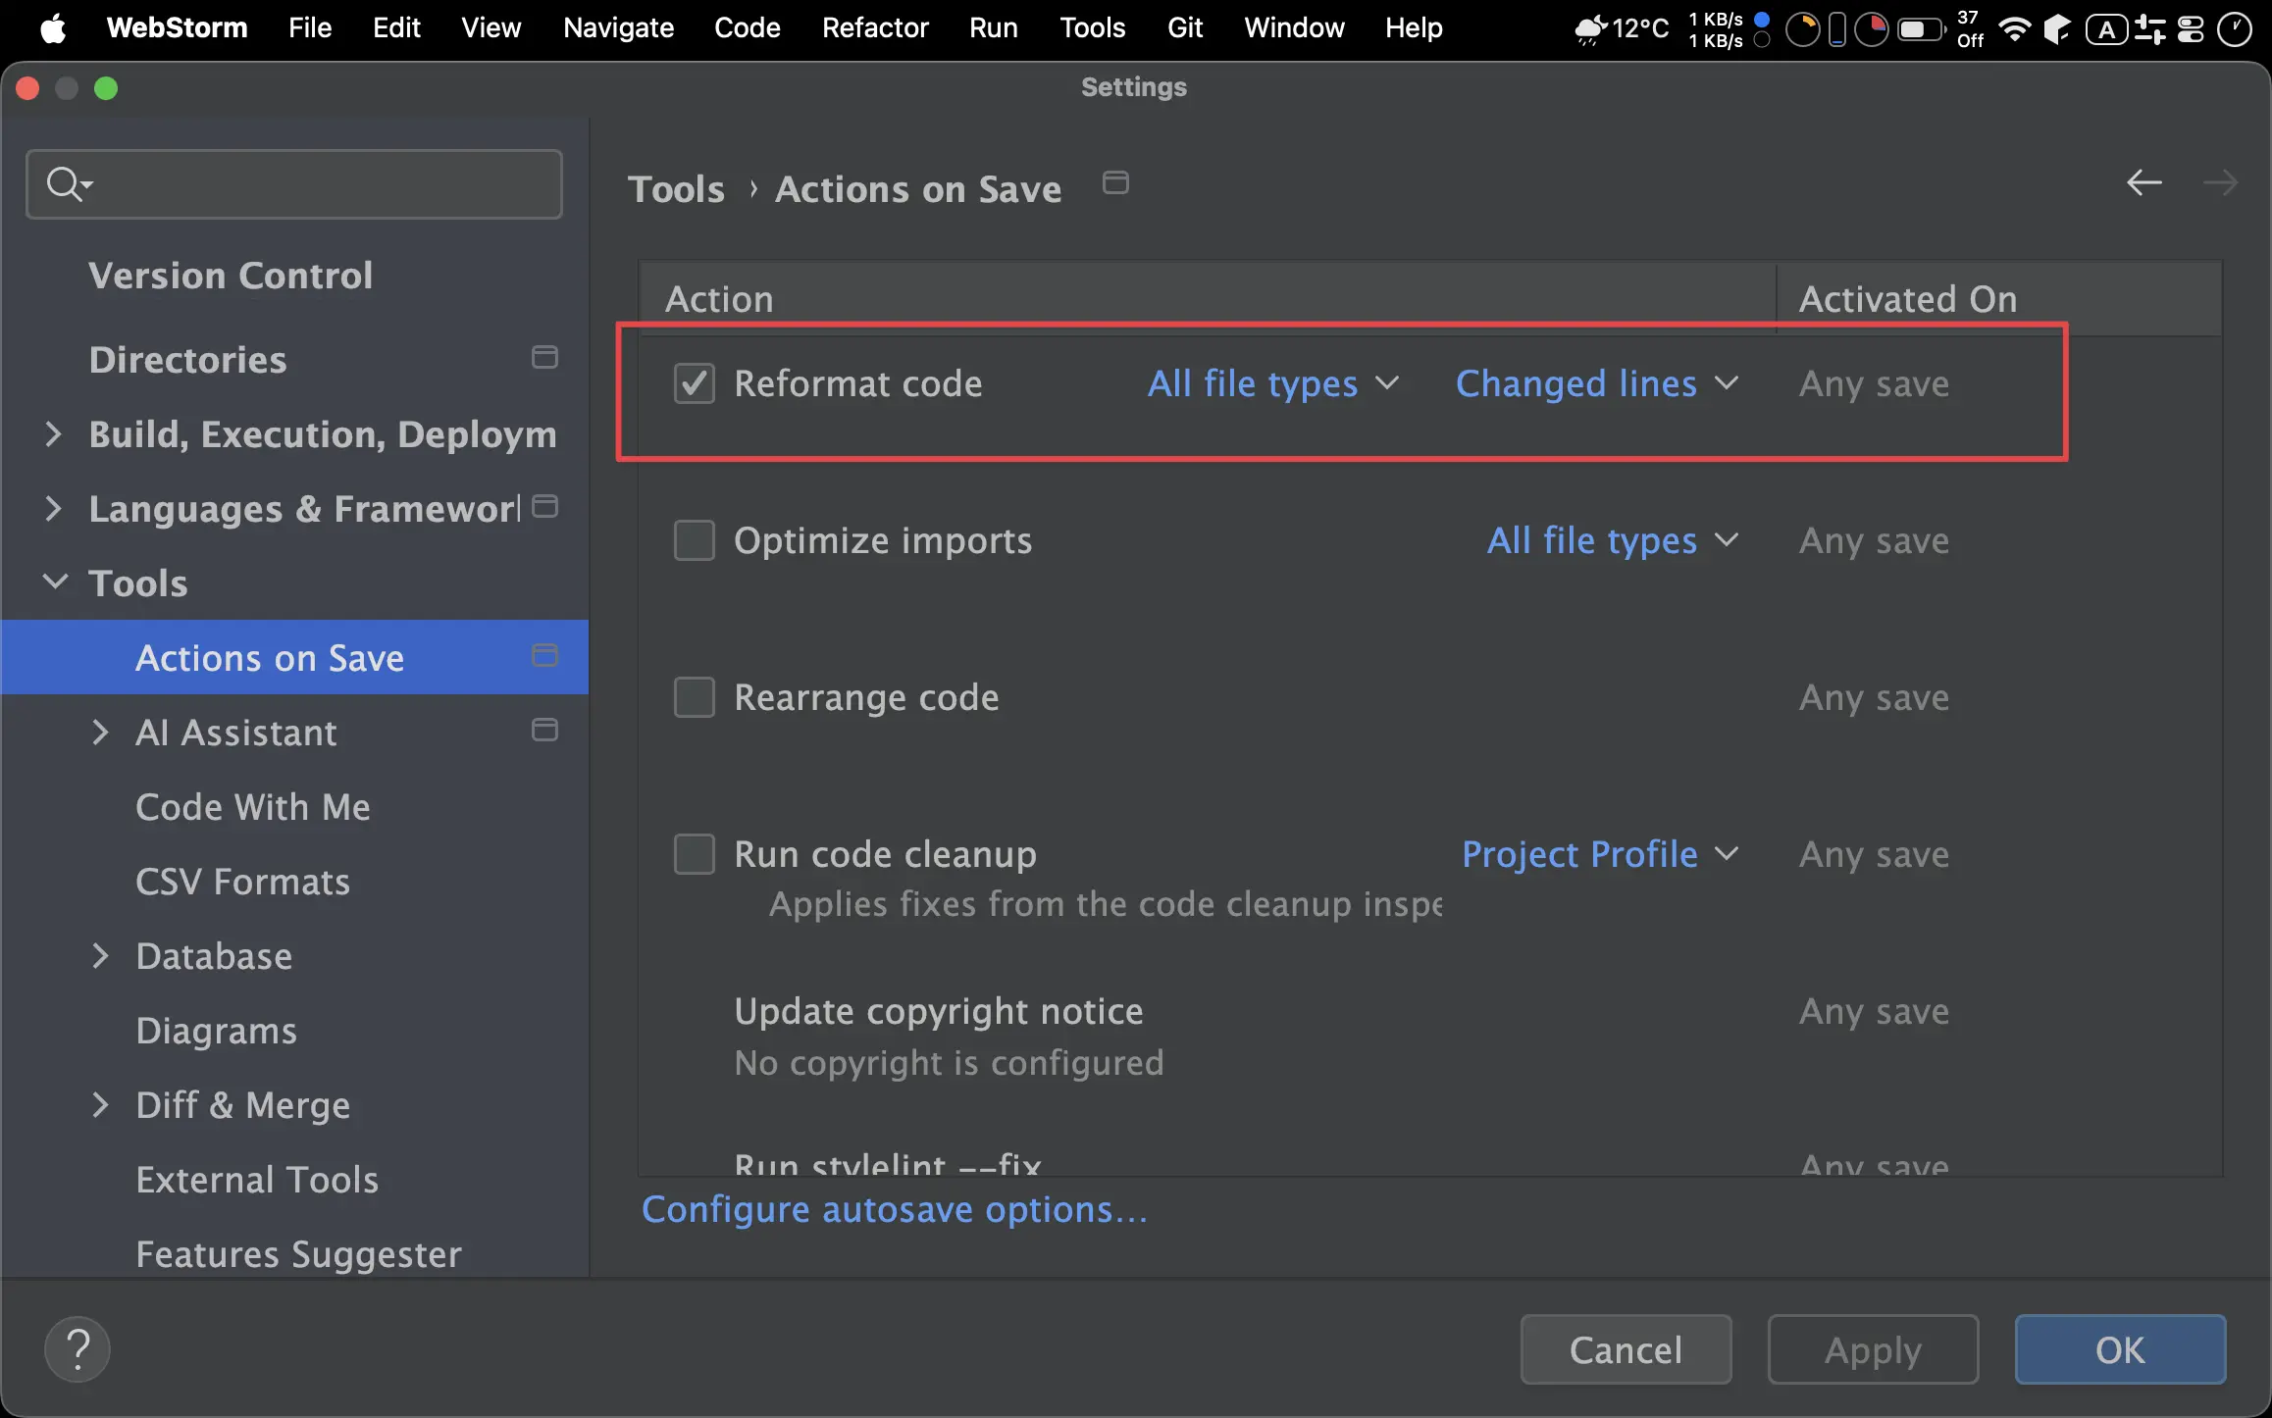Image resolution: width=2272 pixels, height=1418 pixels.
Task: Click the Apple logo menu icon
Action: pos(54,28)
